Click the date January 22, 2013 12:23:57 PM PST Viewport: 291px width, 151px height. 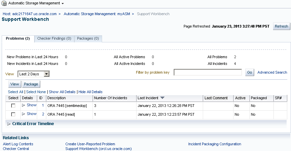[166, 114]
